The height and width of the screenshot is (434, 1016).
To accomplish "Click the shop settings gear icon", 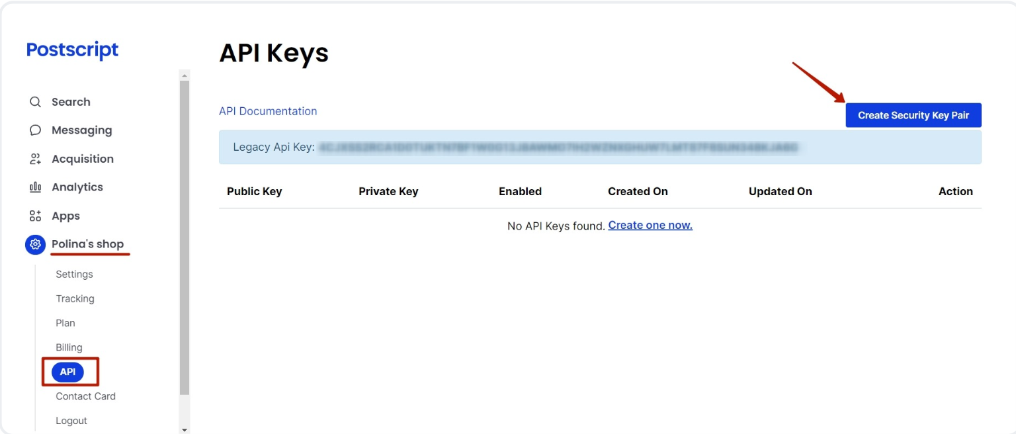I will [36, 244].
